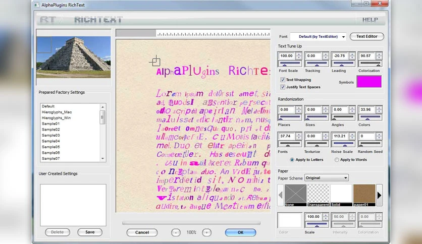Viewport: 422px width, 244px height.
Task: Click the Leading value field
Action: pos(340,56)
